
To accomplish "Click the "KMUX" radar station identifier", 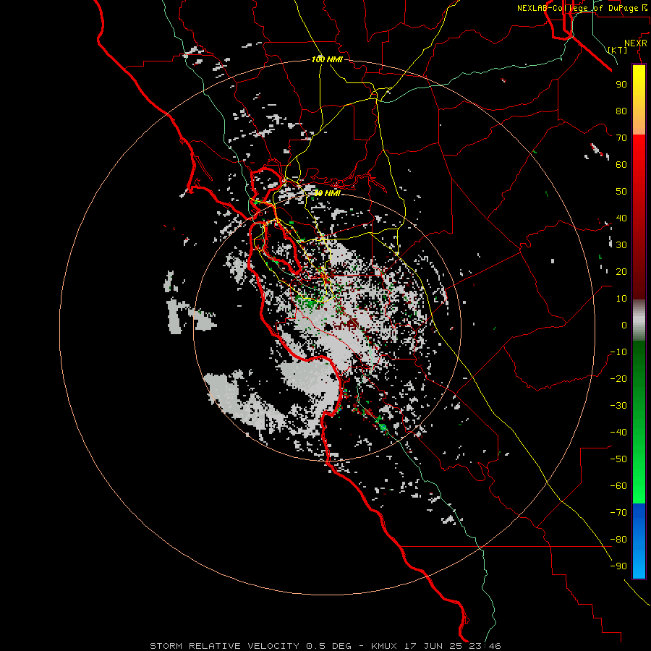I will (x=383, y=646).
